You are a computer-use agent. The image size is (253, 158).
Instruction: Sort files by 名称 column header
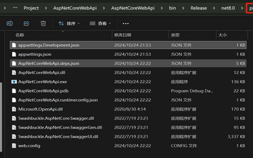[x=20, y=35]
